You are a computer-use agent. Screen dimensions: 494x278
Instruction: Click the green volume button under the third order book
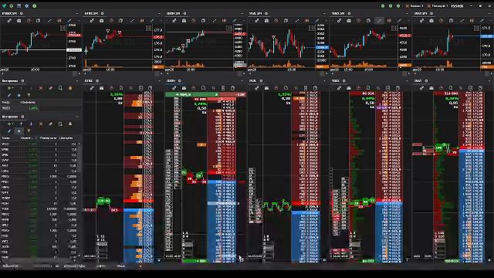pos(195,261)
